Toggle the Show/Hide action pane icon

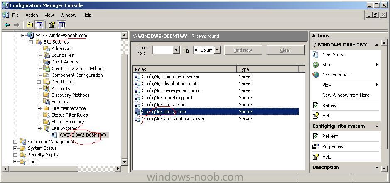click(x=62, y=24)
